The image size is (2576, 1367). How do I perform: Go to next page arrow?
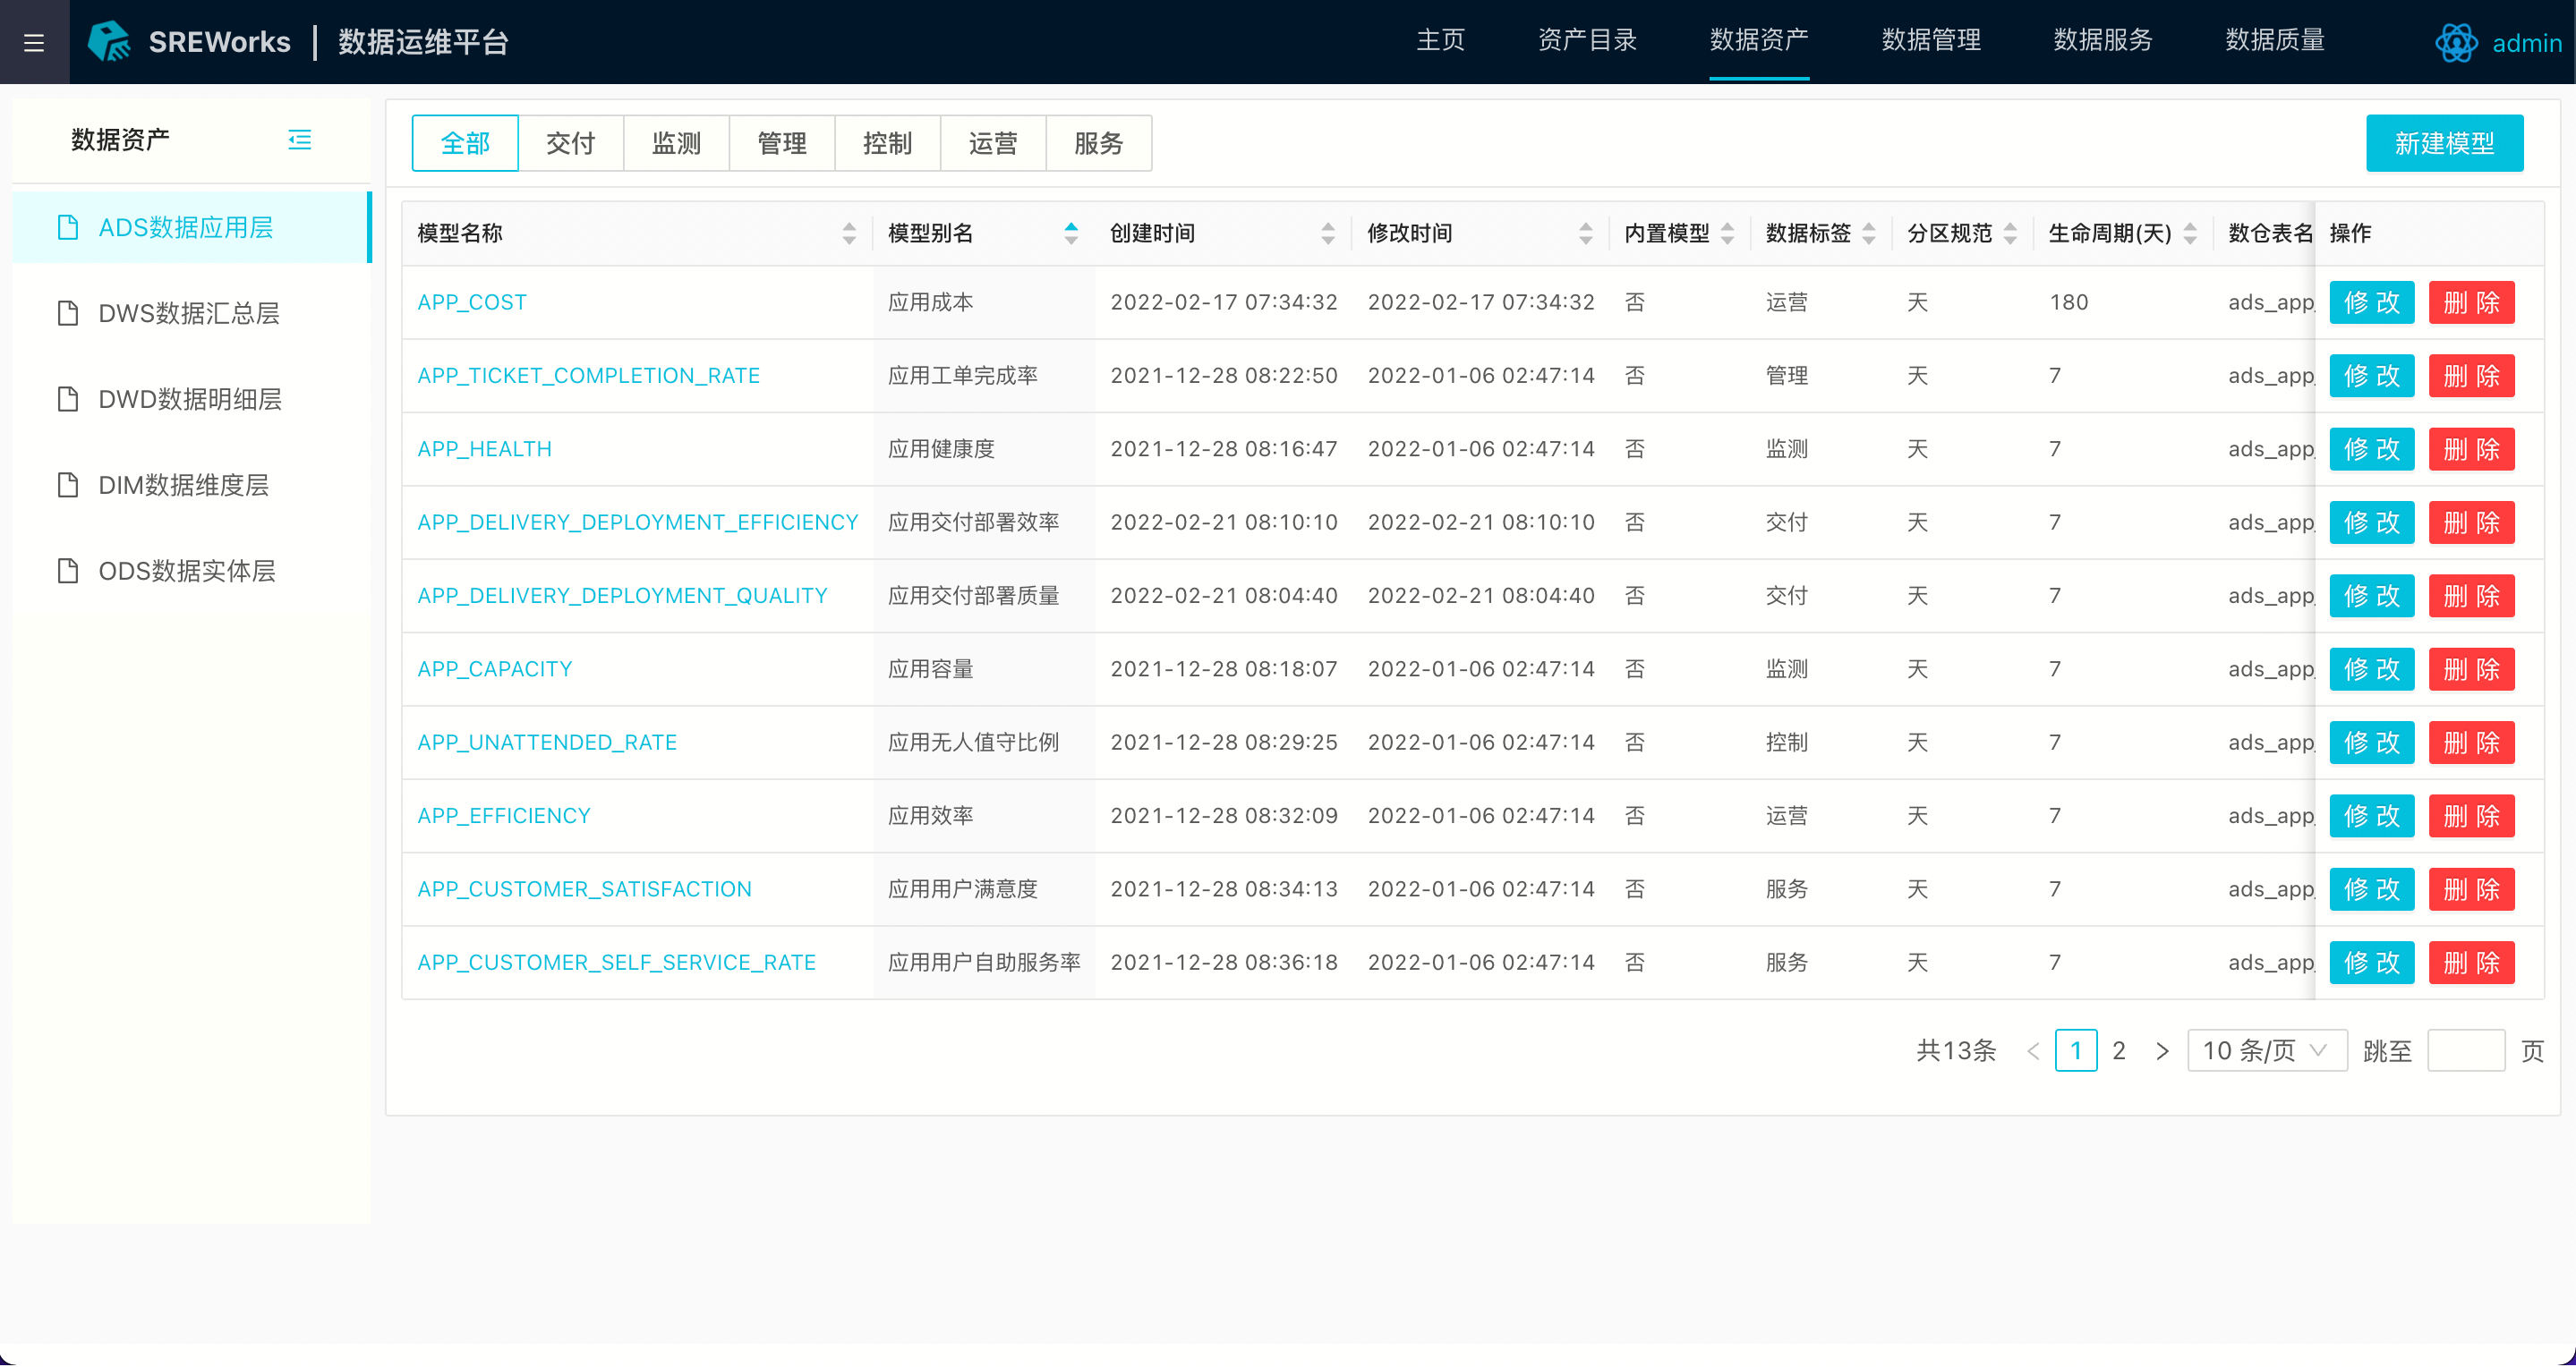click(x=2162, y=1051)
